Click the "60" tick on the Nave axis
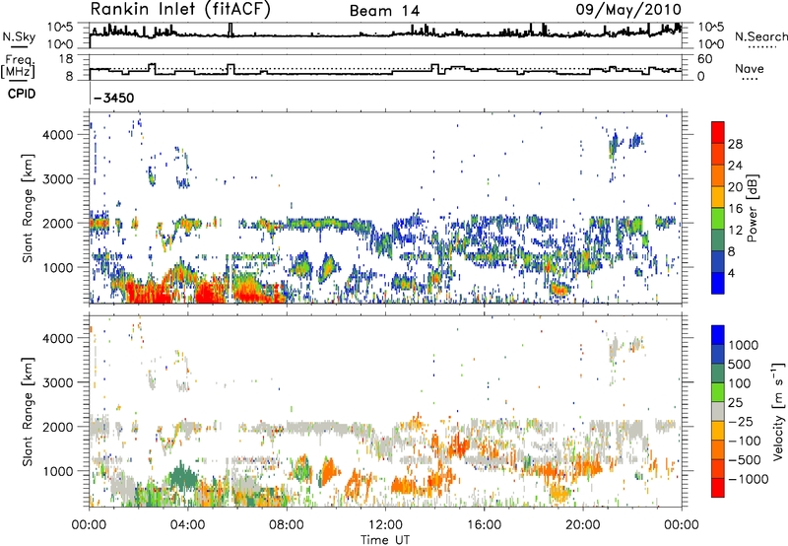The height and width of the screenshot is (546, 788). click(705, 59)
